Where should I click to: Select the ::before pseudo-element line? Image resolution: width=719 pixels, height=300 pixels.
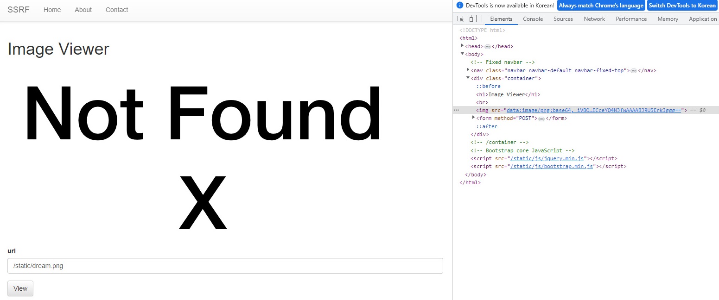point(489,86)
